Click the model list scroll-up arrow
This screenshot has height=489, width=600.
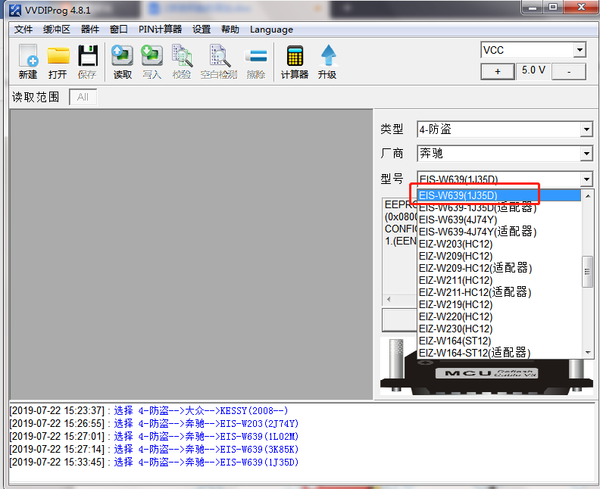[x=588, y=195]
